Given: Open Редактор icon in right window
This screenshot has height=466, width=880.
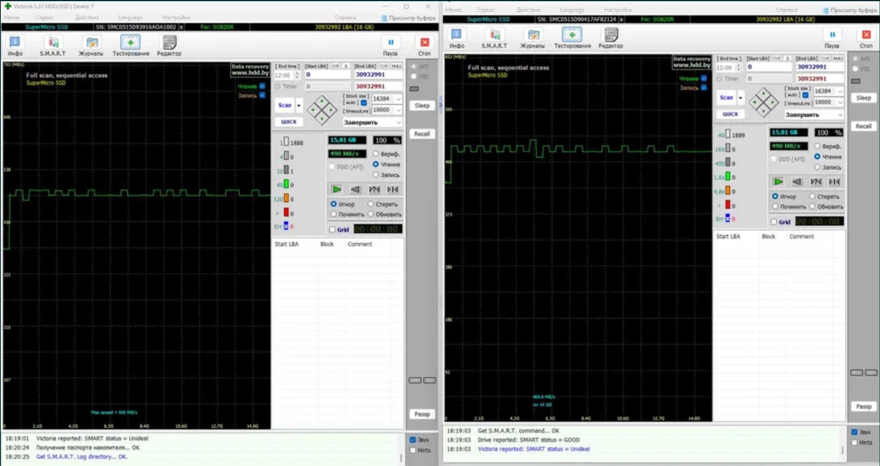Looking at the screenshot, I should coord(610,38).
